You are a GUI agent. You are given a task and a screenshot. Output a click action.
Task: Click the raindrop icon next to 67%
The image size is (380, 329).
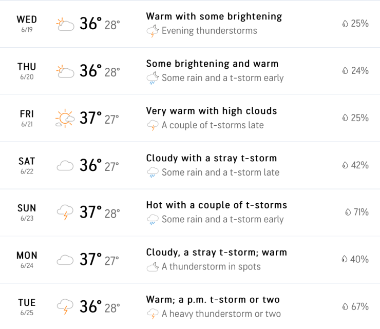(x=346, y=306)
